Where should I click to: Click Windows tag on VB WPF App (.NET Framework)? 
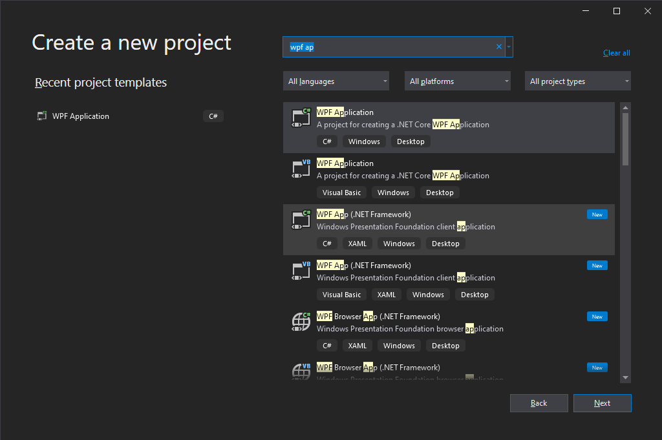(x=428, y=295)
